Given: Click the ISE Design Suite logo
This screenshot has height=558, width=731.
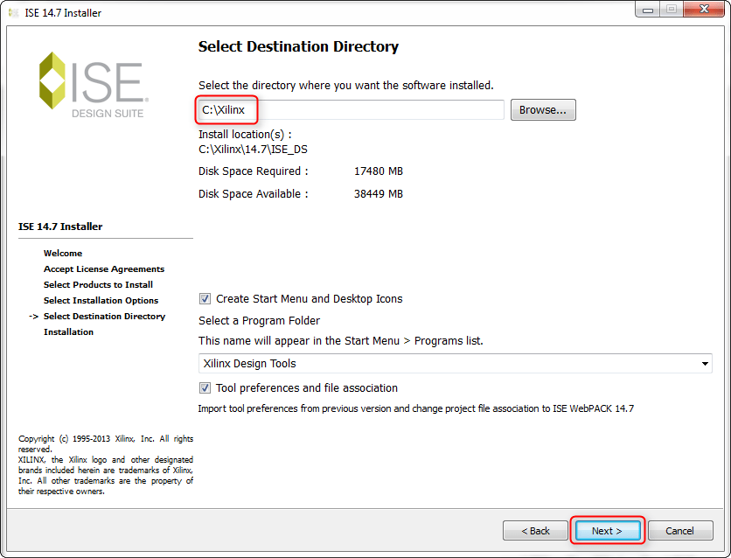Looking at the screenshot, I should (x=93, y=85).
